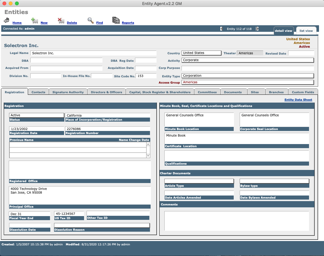Open the Access Group dropdown
Image resolution: width=324 pixels, height=256 pixels.
[x=247, y=82]
